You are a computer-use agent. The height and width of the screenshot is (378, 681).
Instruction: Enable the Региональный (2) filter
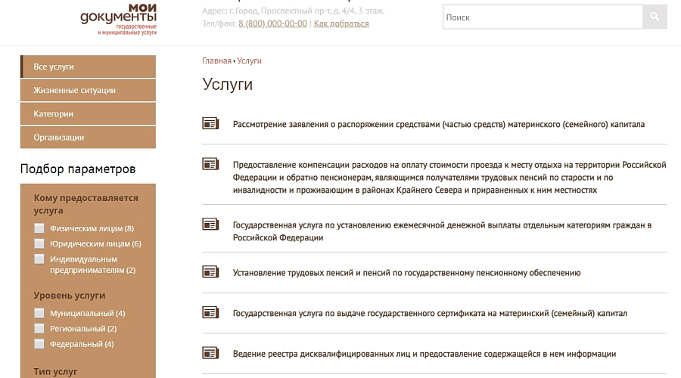(x=39, y=329)
